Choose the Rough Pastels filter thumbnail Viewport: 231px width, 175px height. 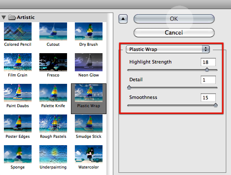click(53, 124)
